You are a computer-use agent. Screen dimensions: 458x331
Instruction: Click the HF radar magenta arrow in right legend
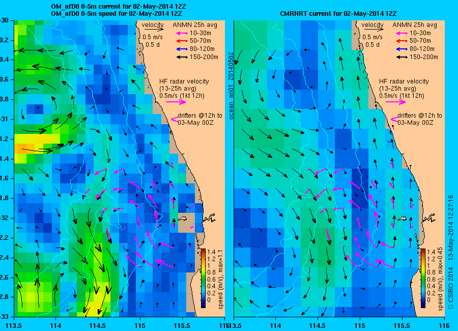tap(396, 102)
